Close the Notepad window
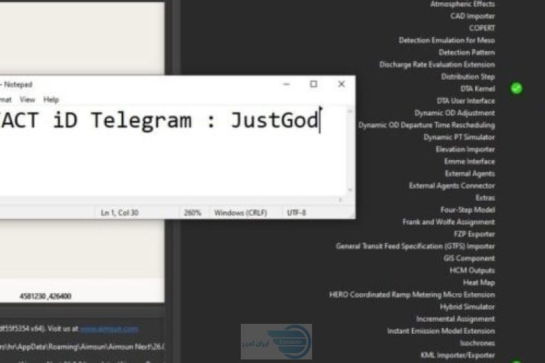 click(x=341, y=84)
